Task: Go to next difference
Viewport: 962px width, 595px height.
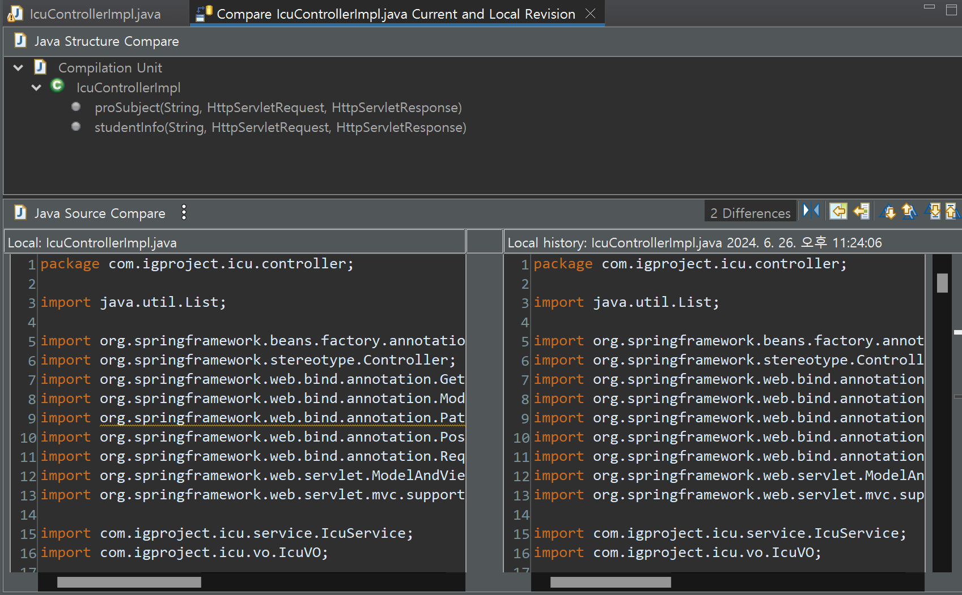Action: tap(888, 211)
